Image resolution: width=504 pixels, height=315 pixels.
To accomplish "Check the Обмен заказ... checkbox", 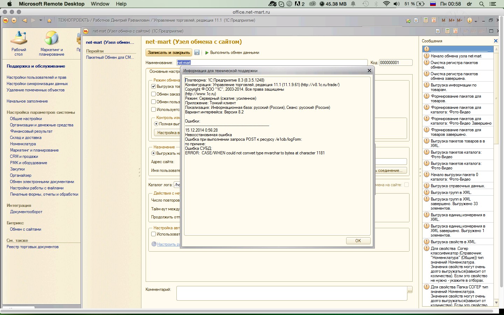I will (x=153, y=94).
